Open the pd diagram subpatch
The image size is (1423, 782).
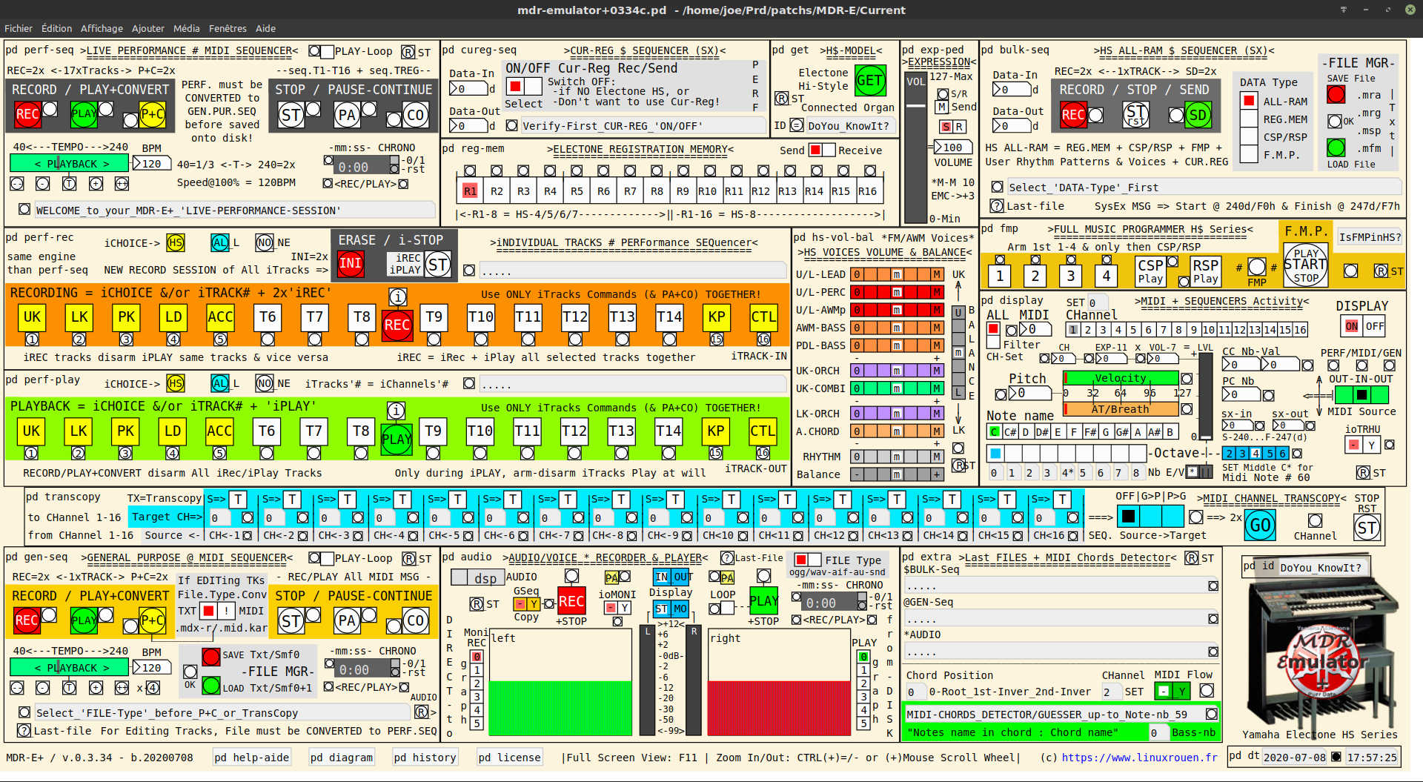tap(342, 758)
